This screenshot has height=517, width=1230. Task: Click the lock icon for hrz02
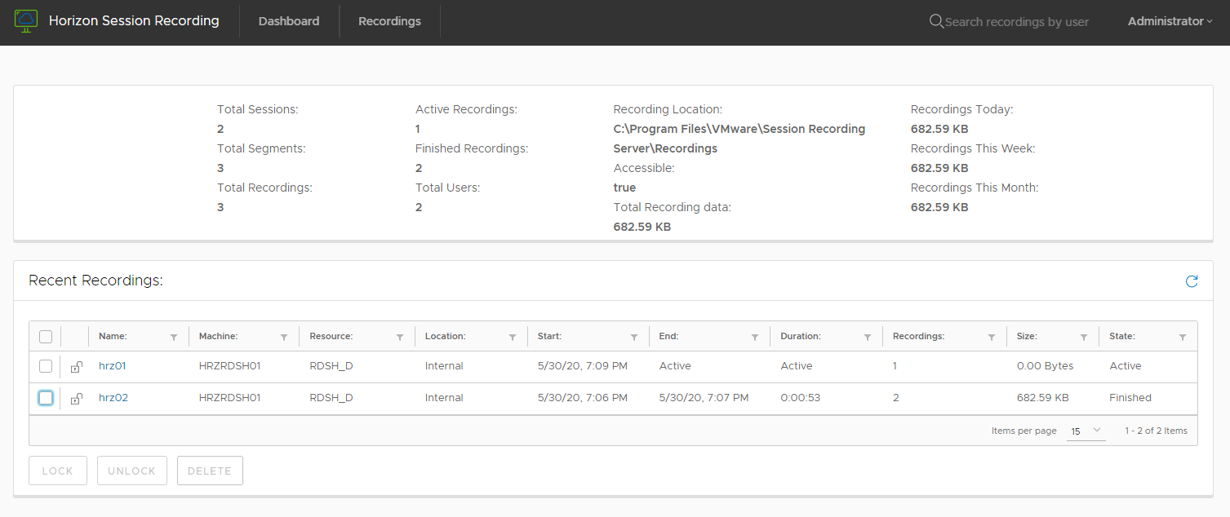pyautogui.click(x=76, y=399)
